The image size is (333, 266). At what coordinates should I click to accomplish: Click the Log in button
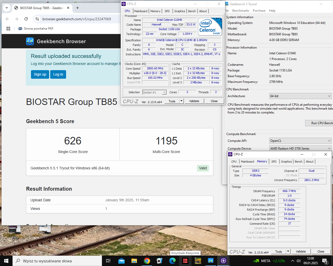coord(58,74)
